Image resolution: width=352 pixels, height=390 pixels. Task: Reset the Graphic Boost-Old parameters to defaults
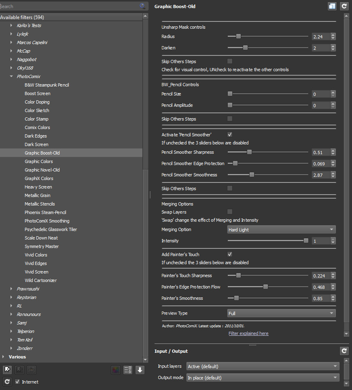(344, 6)
